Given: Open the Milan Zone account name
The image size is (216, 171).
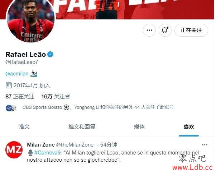Looking at the screenshot, I should [41, 145].
